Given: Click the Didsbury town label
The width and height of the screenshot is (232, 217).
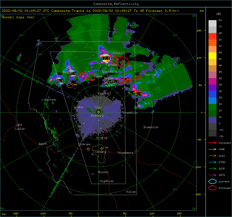Looking at the screenshot, I should pyautogui.click(x=97, y=116).
